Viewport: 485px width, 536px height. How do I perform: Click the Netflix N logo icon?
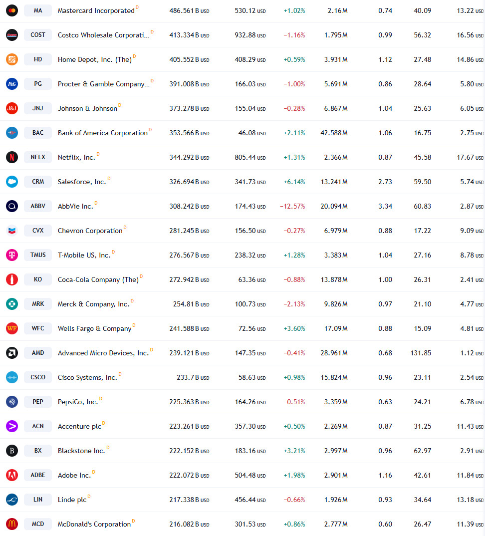tap(12, 157)
